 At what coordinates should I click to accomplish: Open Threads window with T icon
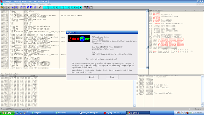click(x=54, y=7)
